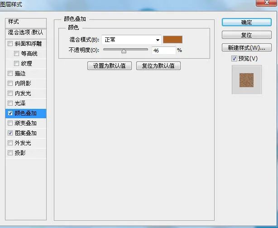Screen dimensions: 278x228
Task: Click the 复位为默认值 button
Action: tap(158, 66)
